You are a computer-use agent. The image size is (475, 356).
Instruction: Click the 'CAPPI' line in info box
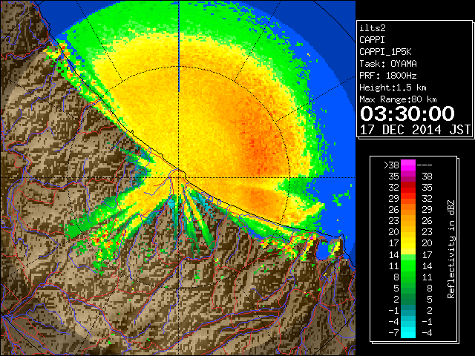point(372,40)
